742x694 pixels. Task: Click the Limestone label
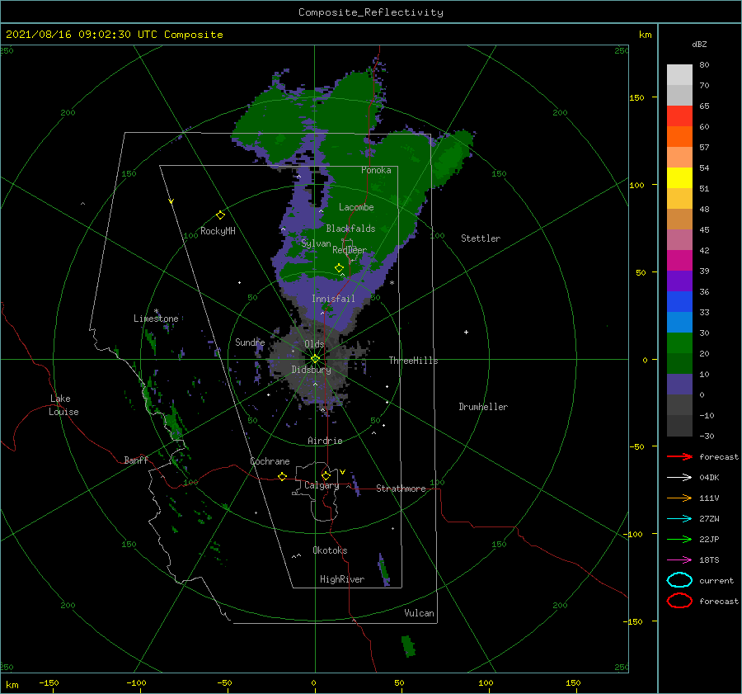tap(156, 319)
